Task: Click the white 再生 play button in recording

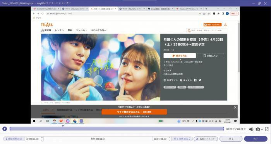Action: [x=180, y=56]
